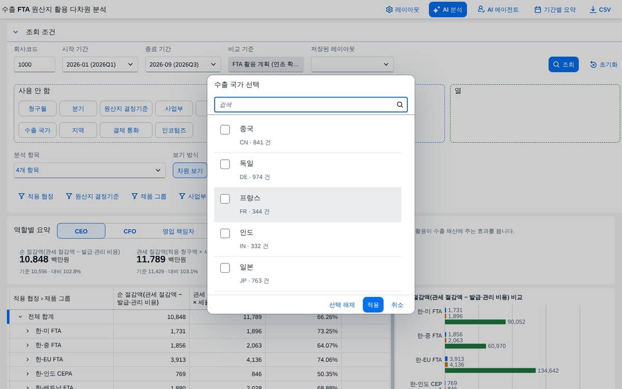Open the AI 에이전트 person icon
The height and width of the screenshot is (389, 622).
tap(481, 9)
